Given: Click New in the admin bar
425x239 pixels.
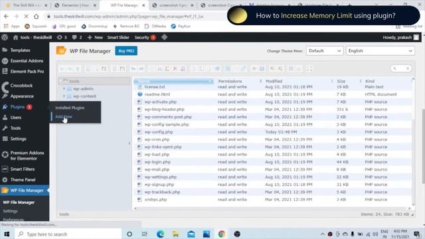Looking at the screenshot, I should pyautogui.click(x=95, y=37).
